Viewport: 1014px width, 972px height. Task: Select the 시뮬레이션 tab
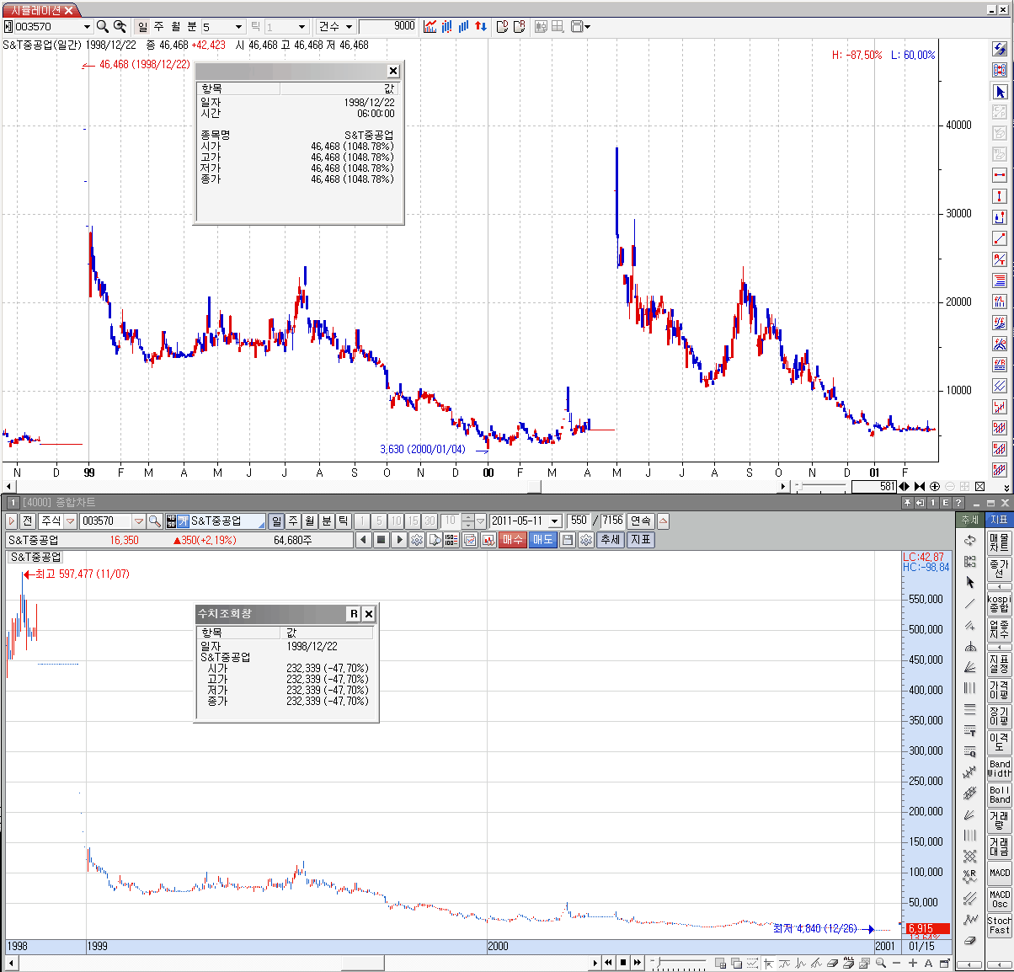[37, 10]
